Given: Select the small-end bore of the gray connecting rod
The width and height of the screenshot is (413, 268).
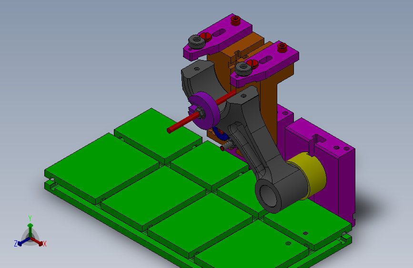Looking at the screenshot, I should [269, 196].
